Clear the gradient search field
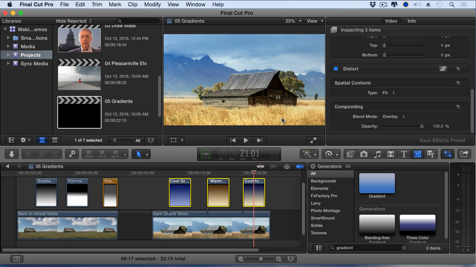This screenshot has width=476, height=267. click(x=404, y=248)
